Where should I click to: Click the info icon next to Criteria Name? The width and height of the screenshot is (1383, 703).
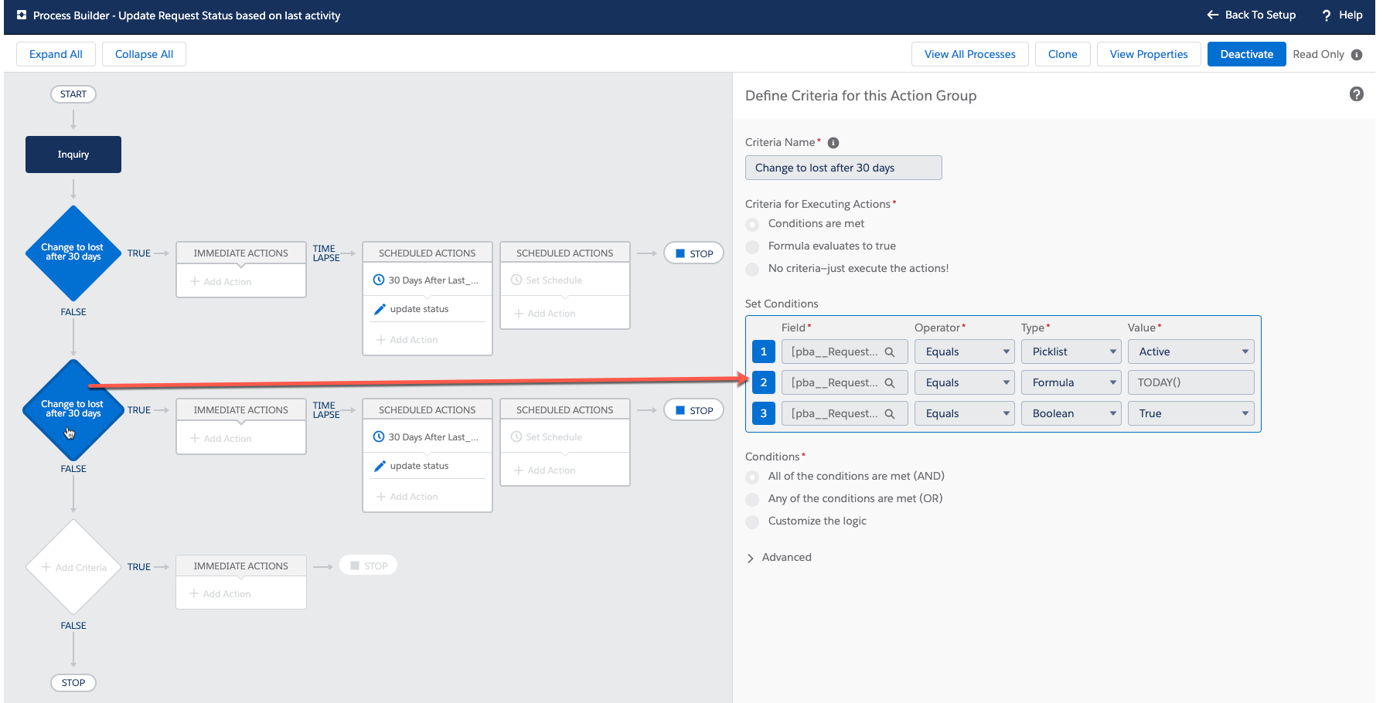pos(833,142)
